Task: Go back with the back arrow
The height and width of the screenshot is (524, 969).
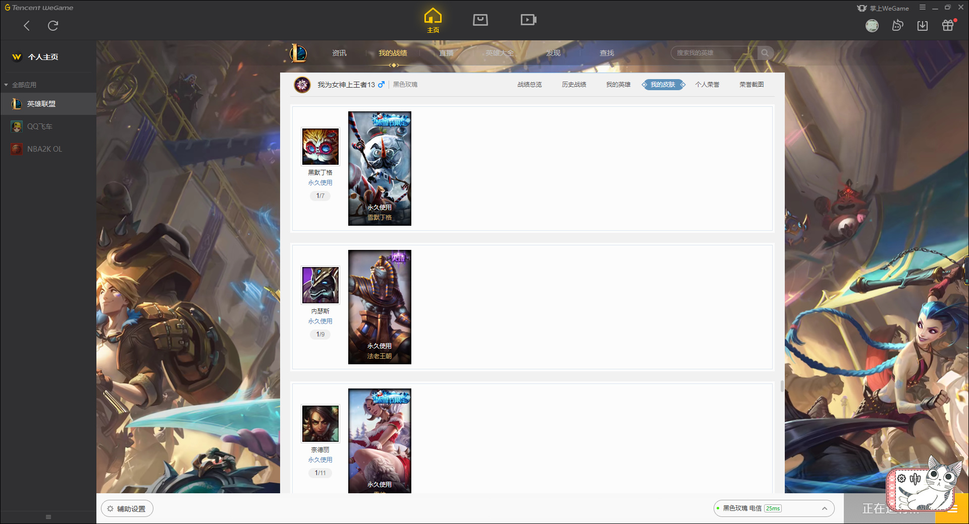Action: 27,26
